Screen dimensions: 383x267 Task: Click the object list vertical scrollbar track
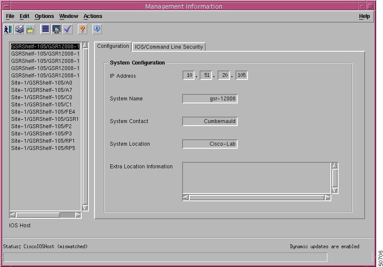[85, 126]
